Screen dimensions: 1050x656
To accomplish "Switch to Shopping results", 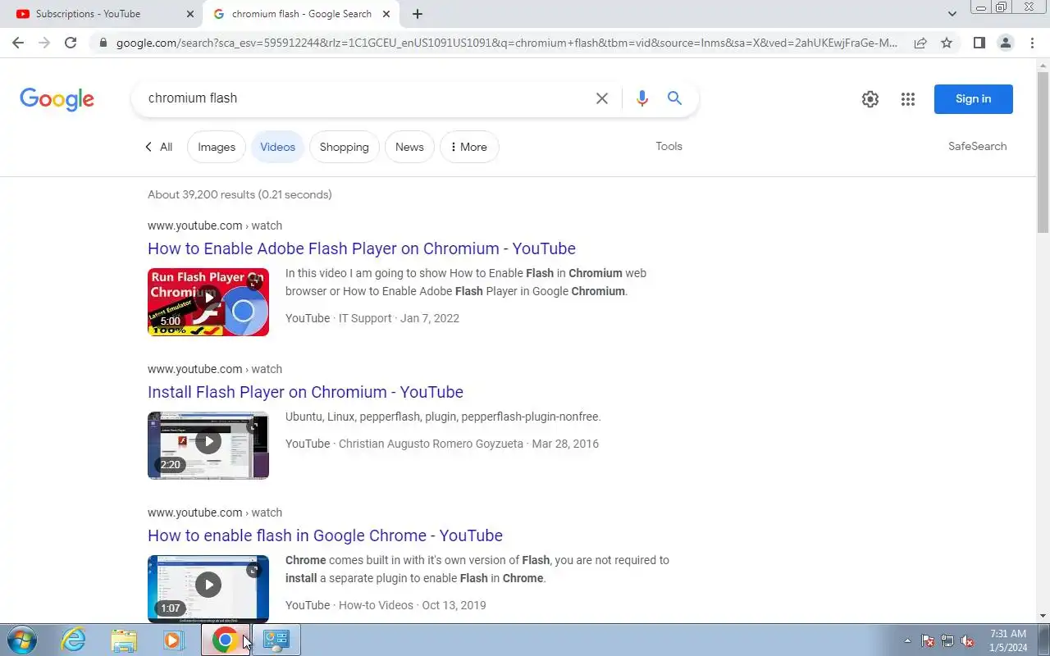I will [344, 147].
